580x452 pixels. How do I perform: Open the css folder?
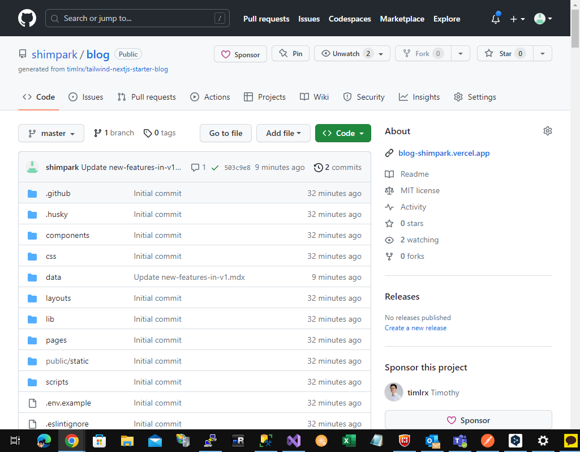point(51,256)
